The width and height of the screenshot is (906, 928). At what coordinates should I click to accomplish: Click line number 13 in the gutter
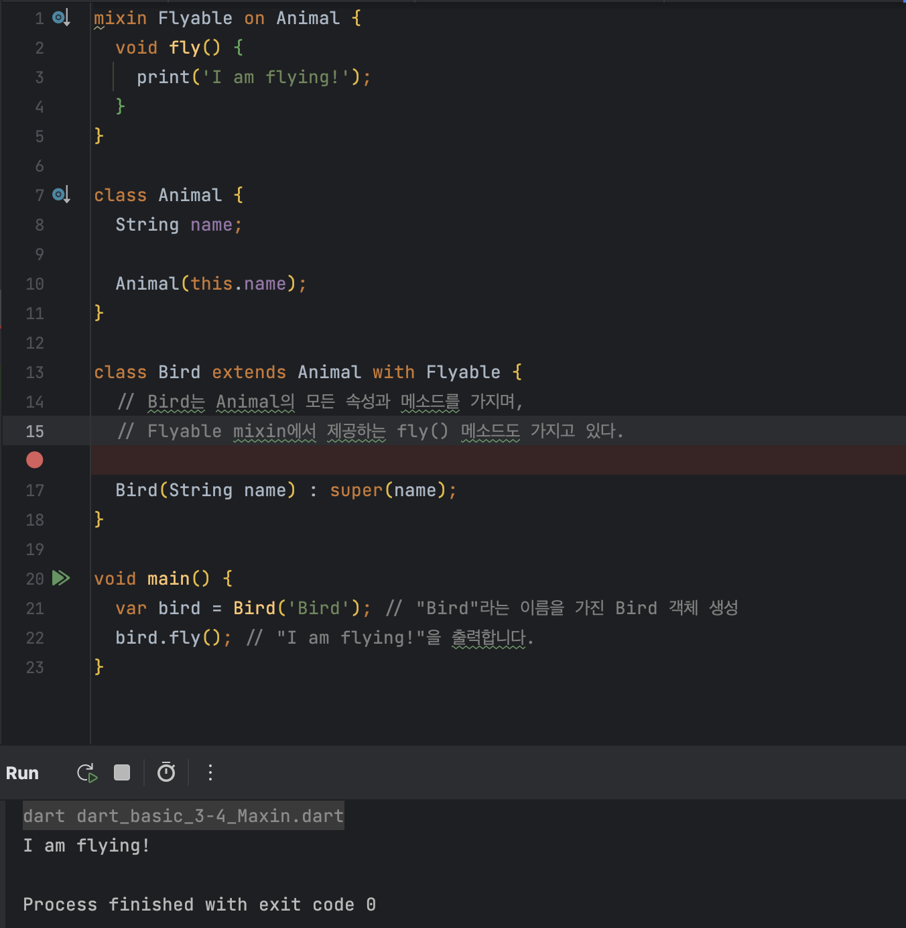[35, 372]
